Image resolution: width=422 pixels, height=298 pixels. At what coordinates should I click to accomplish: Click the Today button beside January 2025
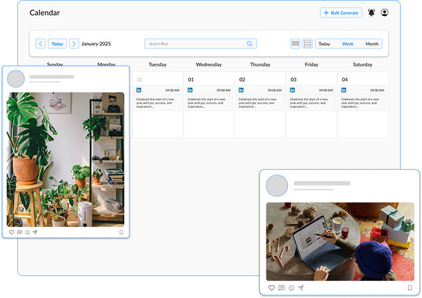click(x=57, y=44)
